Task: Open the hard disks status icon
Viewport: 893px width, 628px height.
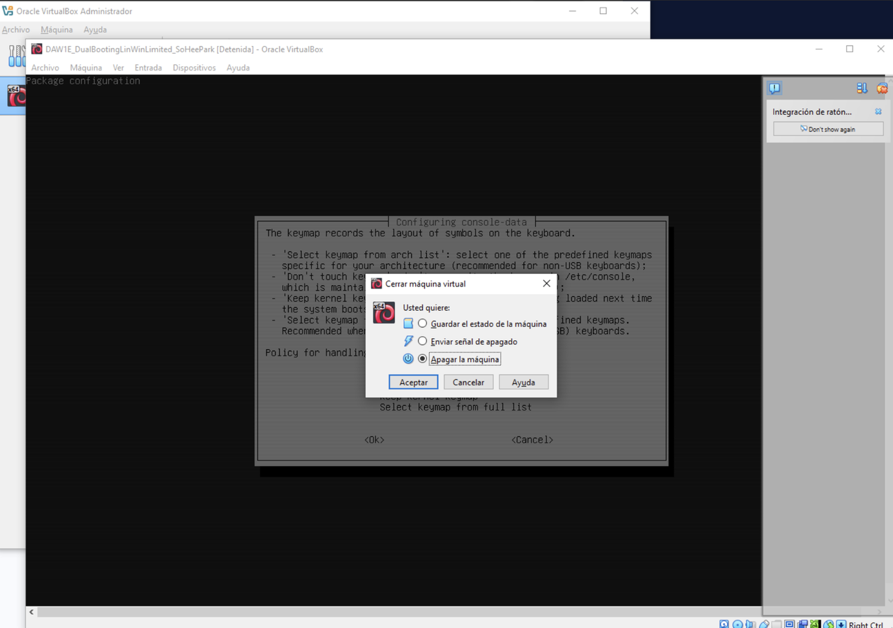Action: 723,623
